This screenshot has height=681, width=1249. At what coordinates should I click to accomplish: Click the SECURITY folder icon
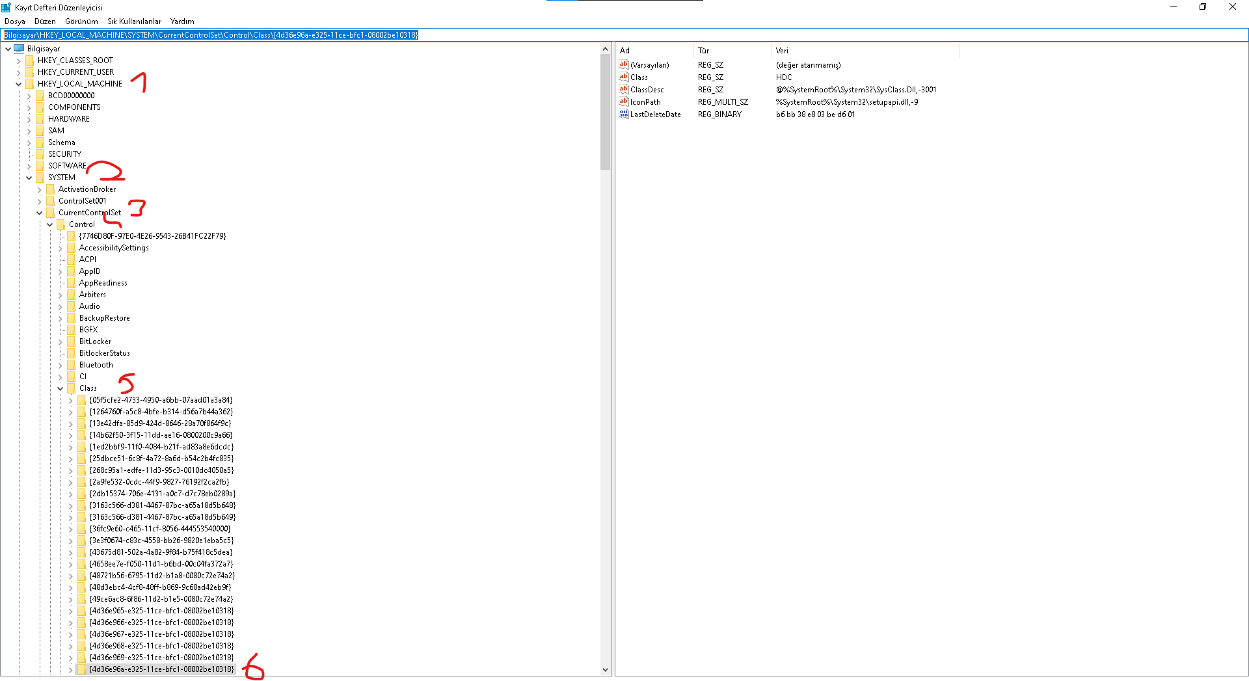(40, 154)
